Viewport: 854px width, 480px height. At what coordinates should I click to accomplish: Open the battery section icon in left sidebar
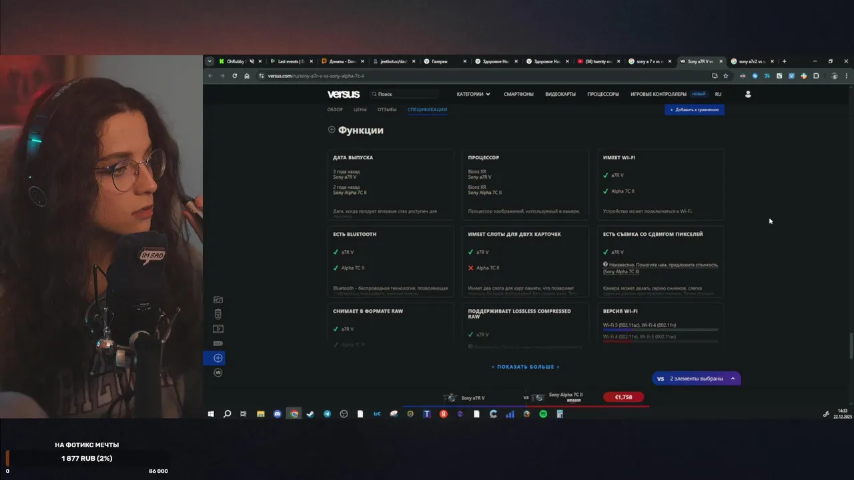(x=218, y=343)
